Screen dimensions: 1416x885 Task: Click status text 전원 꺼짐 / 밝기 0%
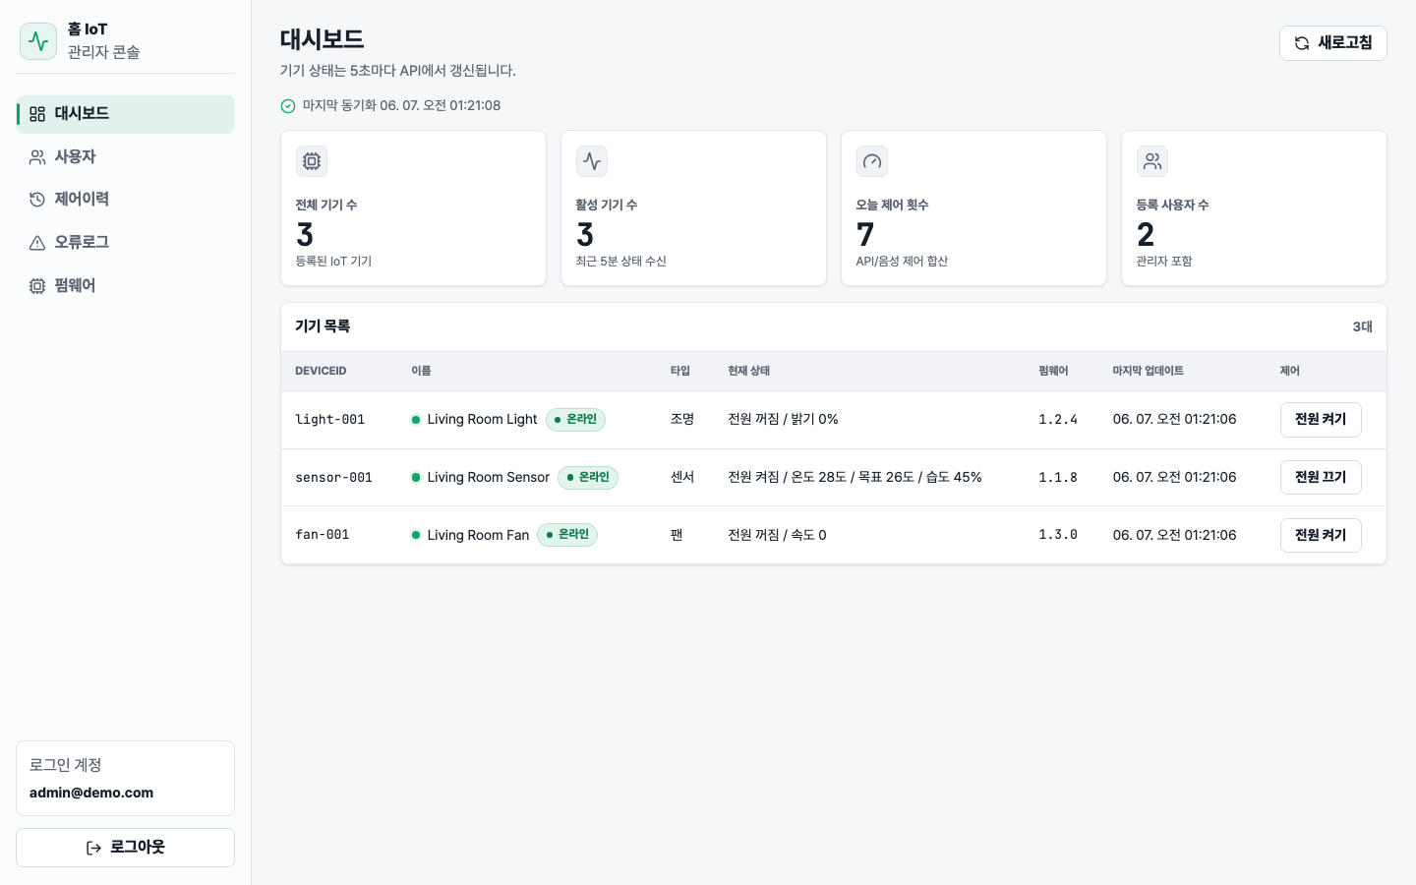pos(783,420)
